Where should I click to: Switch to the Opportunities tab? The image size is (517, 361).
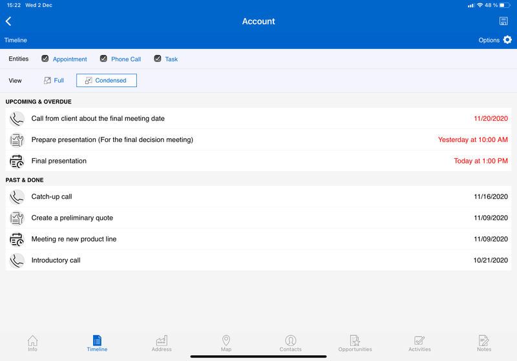tap(355, 344)
